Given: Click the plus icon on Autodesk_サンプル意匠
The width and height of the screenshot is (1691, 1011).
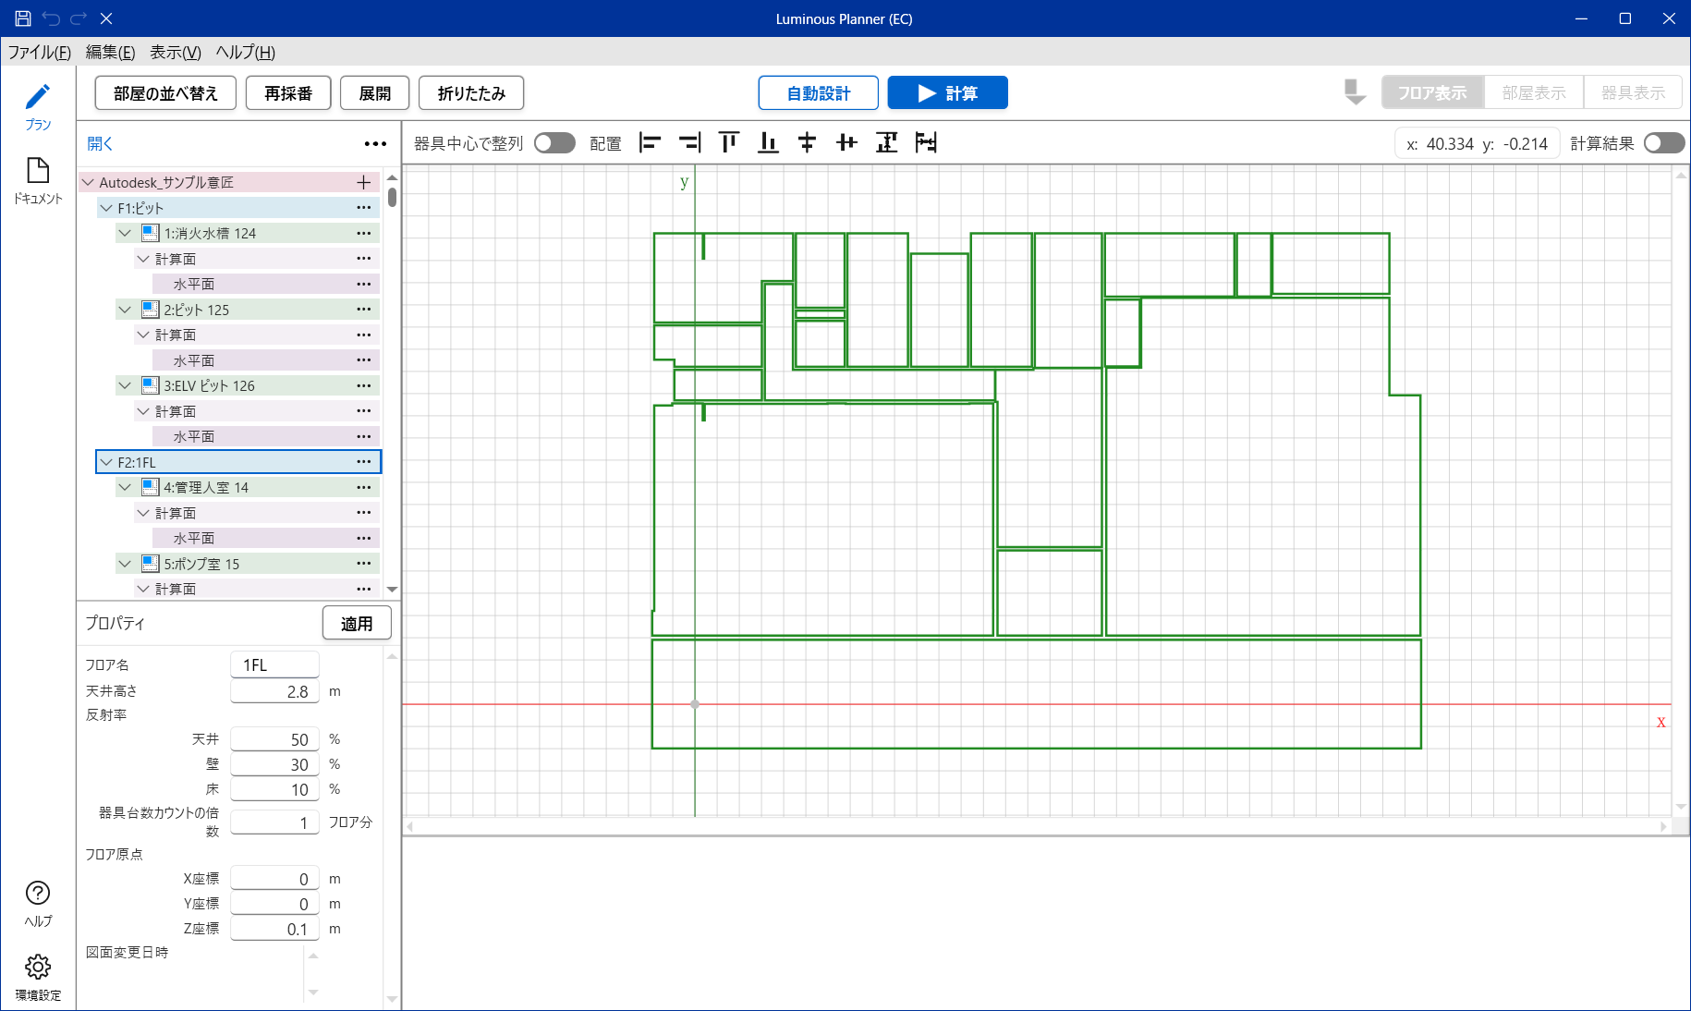Looking at the screenshot, I should click(364, 183).
